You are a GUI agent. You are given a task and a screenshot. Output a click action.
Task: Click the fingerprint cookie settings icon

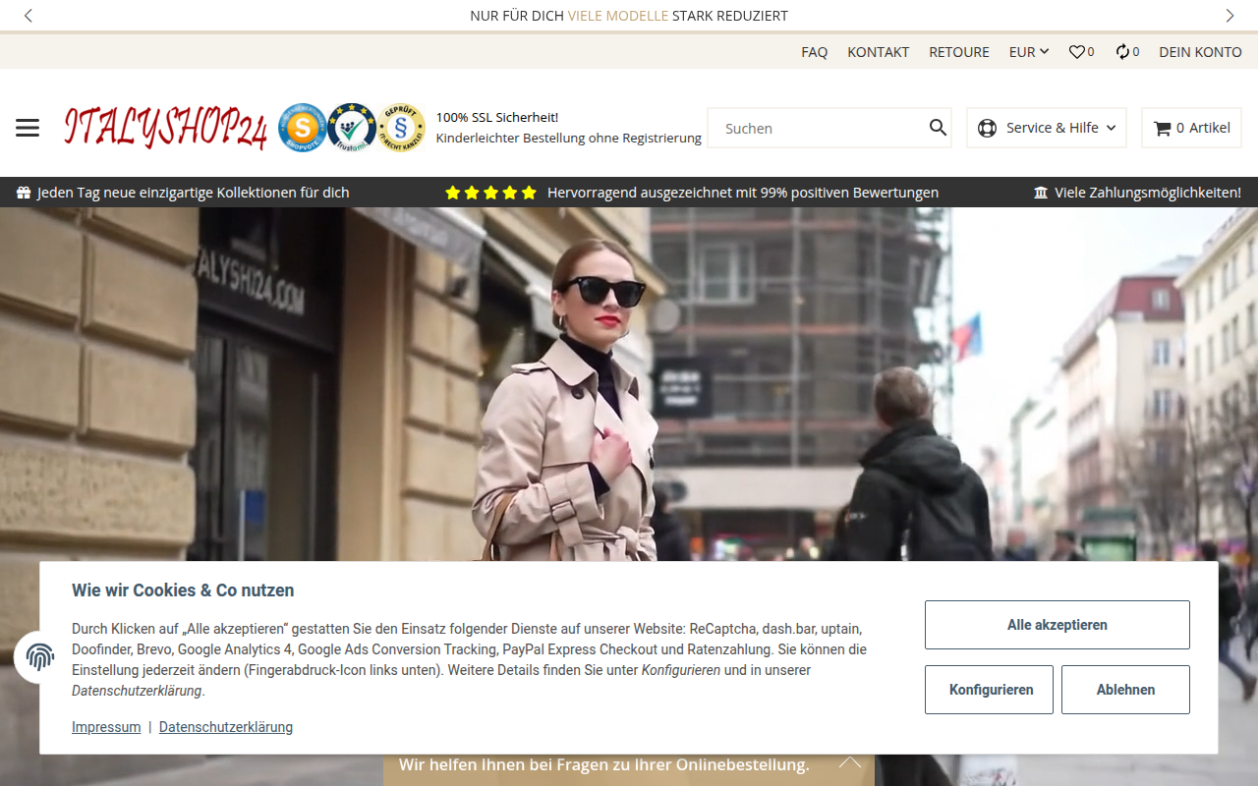40,657
